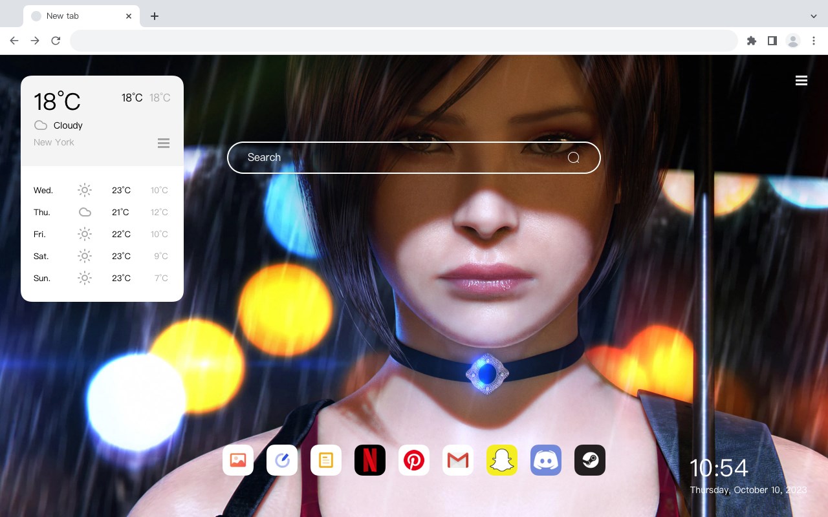Screen dimensions: 828x517
Task: Open the wallpaper image gallery shortcut
Action: click(238, 460)
